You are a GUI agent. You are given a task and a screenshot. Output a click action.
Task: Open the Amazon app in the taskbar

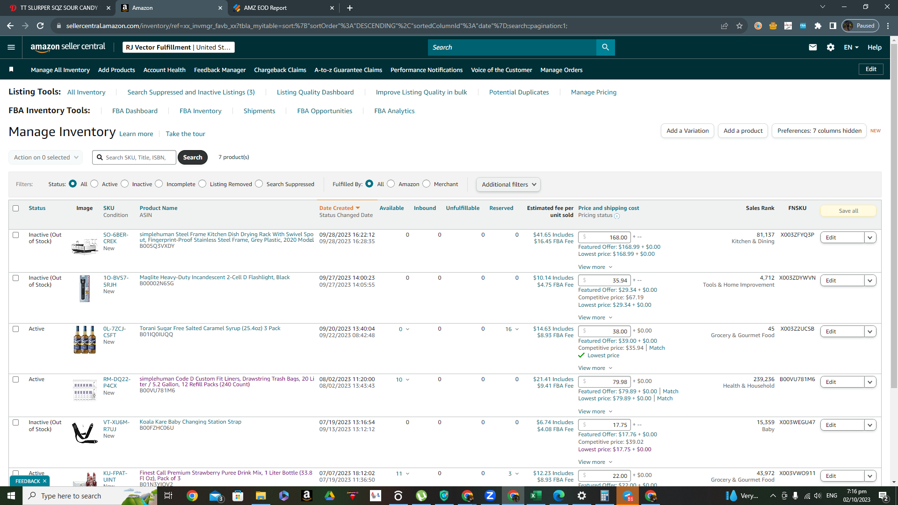(x=306, y=496)
